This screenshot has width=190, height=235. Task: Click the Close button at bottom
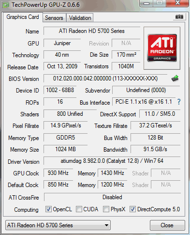167,225
